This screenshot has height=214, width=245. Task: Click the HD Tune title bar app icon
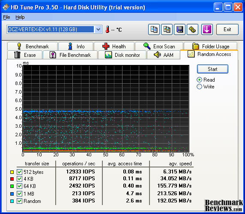[6, 7]
